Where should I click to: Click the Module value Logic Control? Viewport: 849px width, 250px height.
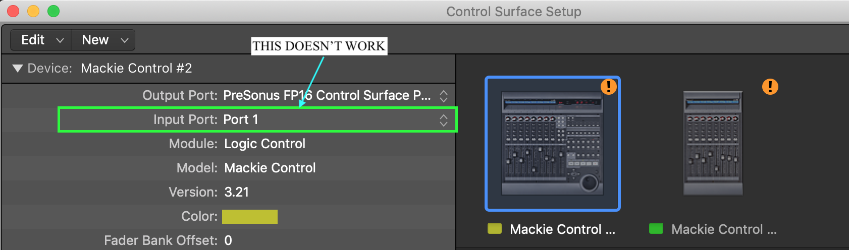[264, 144]
